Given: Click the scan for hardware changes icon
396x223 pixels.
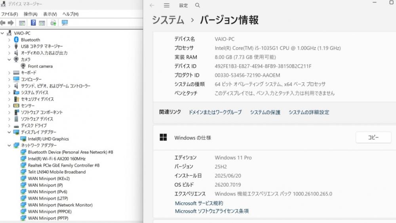Looking at the screenshot, I should (x=53, y=23).
